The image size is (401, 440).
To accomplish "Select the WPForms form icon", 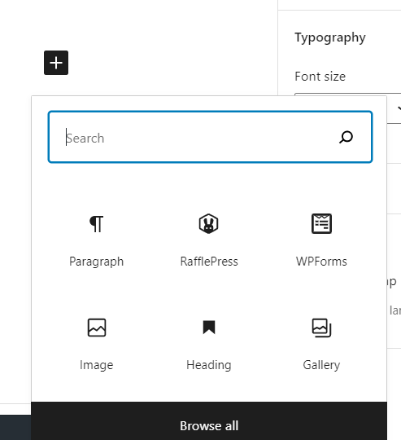I will pyautogui.click(x=322, y=223).
